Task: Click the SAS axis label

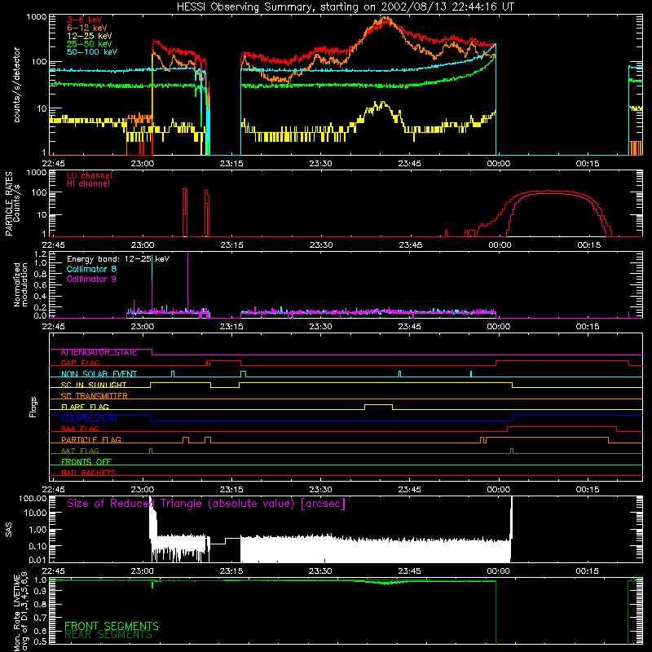Action: click(x=8, y=530)
